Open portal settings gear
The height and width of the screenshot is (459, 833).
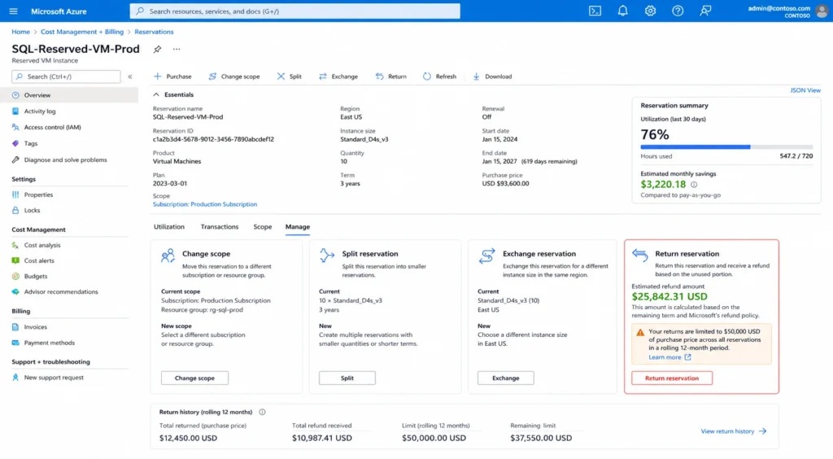coord(650,11)
